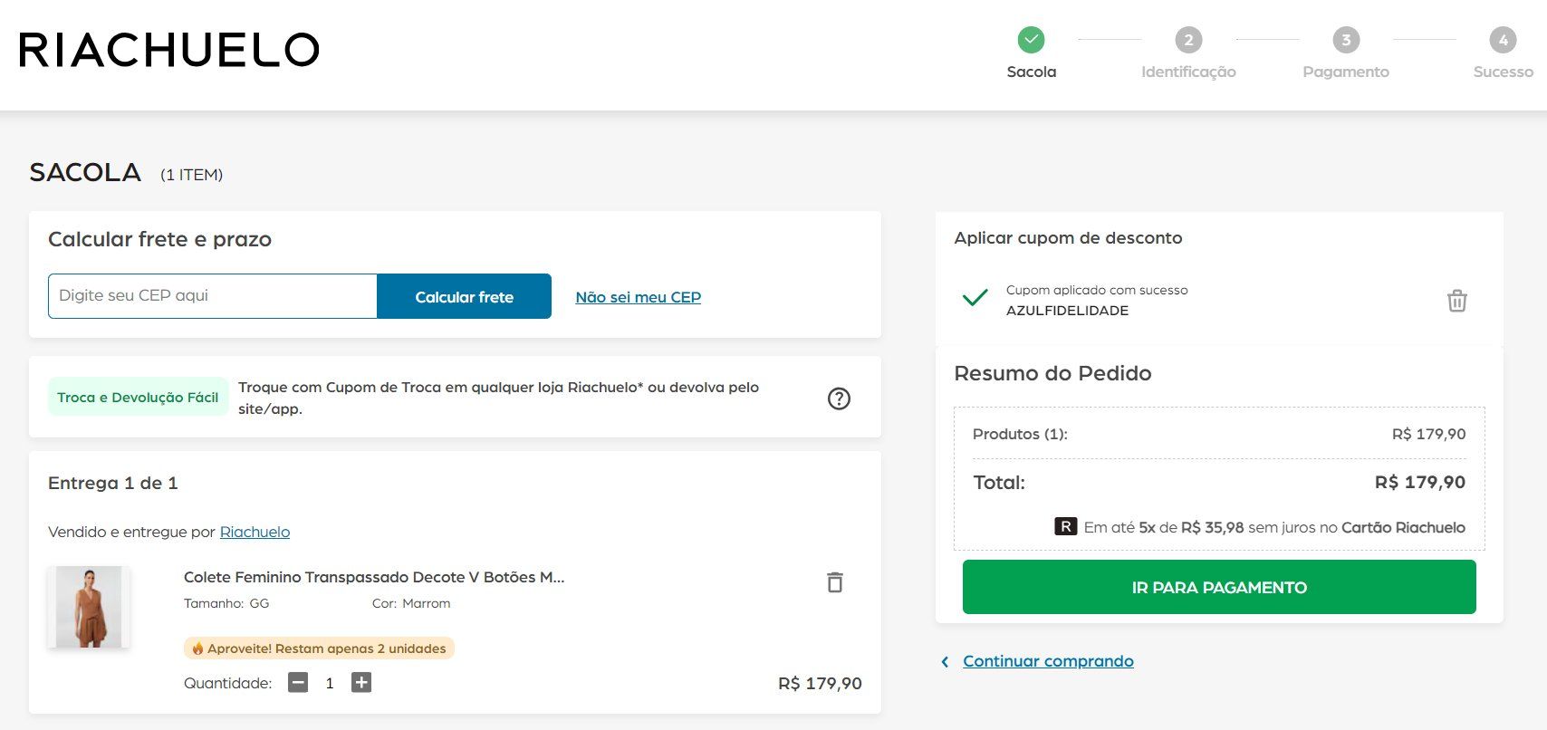This screenshot has width=1547, height=730.
Task: Click the Total amount R$ 179,90
Action: [1420, 482]
